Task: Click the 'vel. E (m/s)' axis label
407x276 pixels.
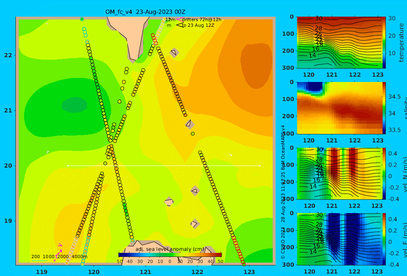Action: (x=405, y=239)
